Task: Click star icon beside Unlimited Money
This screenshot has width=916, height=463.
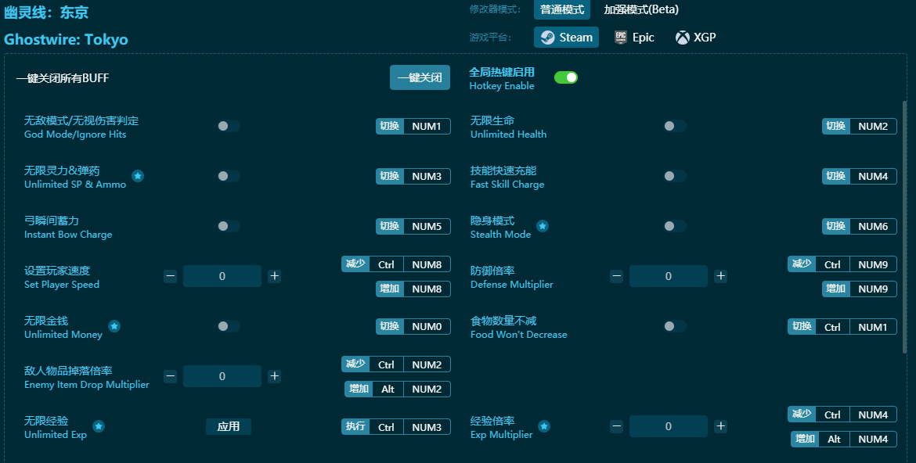Action: [x=114, y=326]
